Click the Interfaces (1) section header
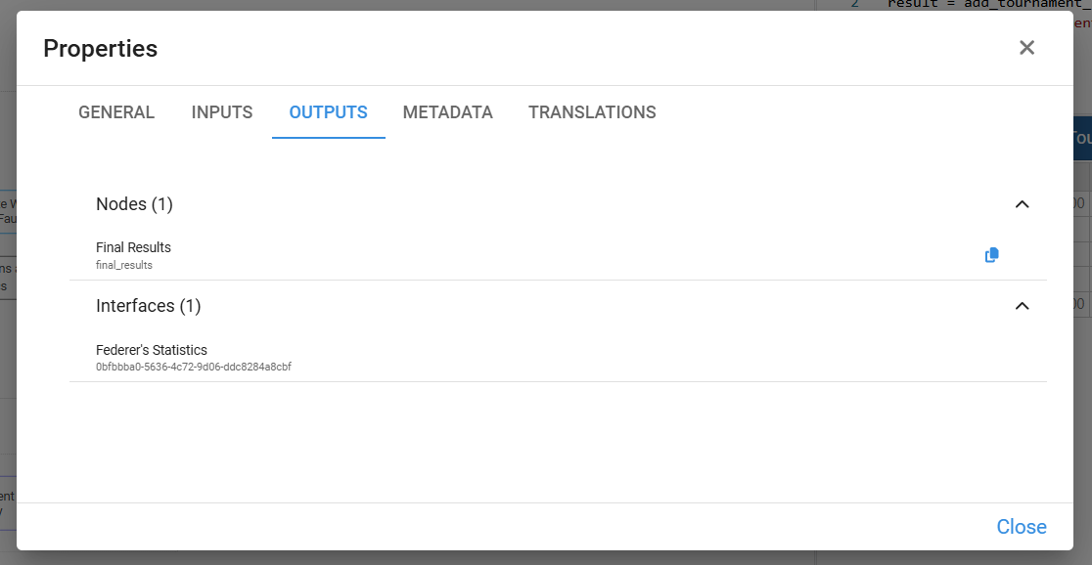 148,306
